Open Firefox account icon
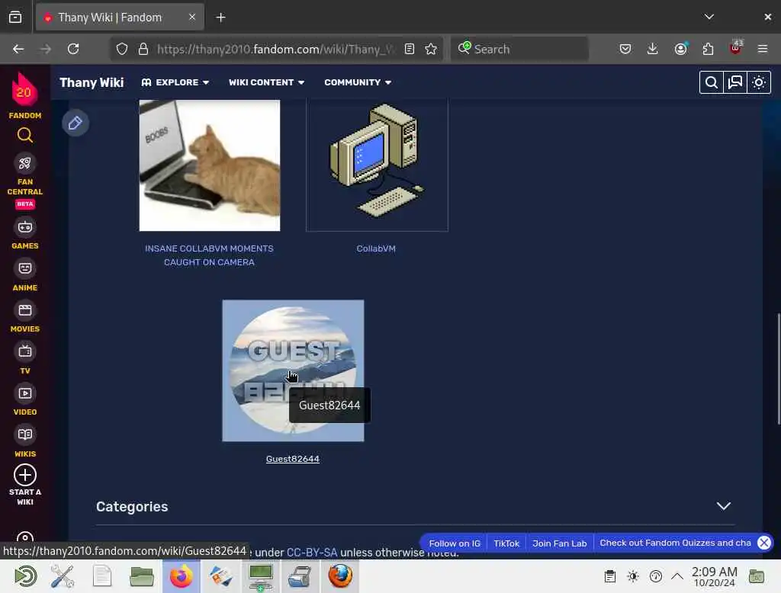The height and width of the screenshot is (593, 781). tap(680, 49)
